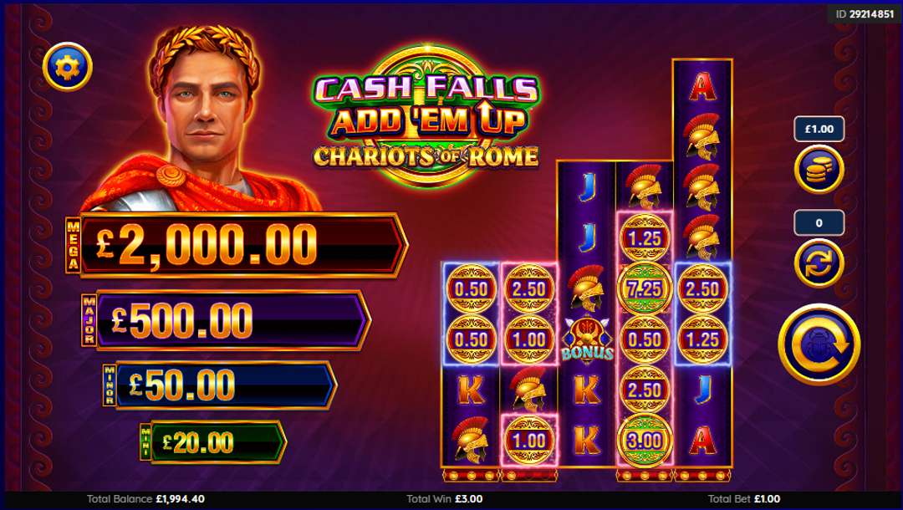Viewport: 903px width, 510px height.
Task: Click the green 7.25 coin symbol
Action: pos(645,289)
